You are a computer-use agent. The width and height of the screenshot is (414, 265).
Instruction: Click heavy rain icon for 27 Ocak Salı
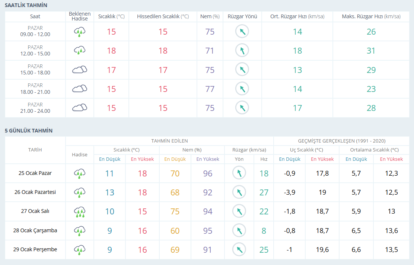[x=80, y=212]
